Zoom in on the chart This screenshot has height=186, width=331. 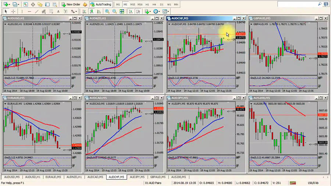pyautogui.click(x=107, y=12)
